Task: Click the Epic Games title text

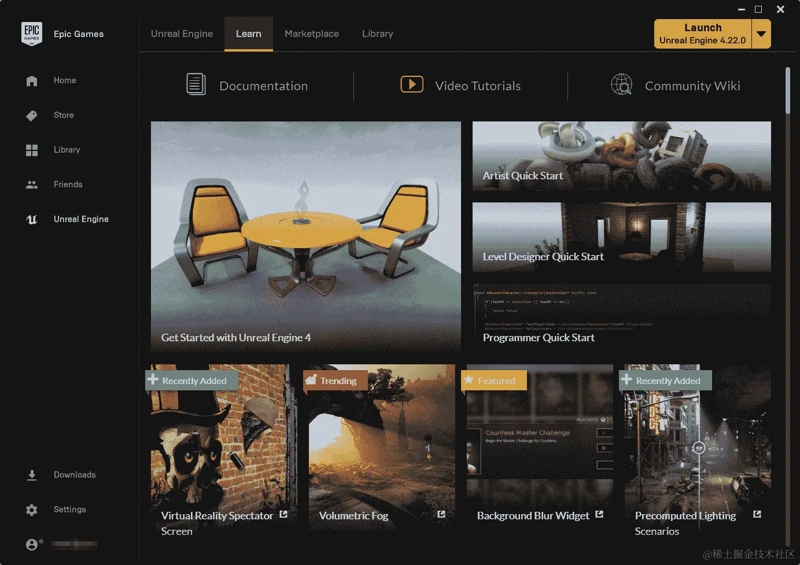Action: [79, 34]
